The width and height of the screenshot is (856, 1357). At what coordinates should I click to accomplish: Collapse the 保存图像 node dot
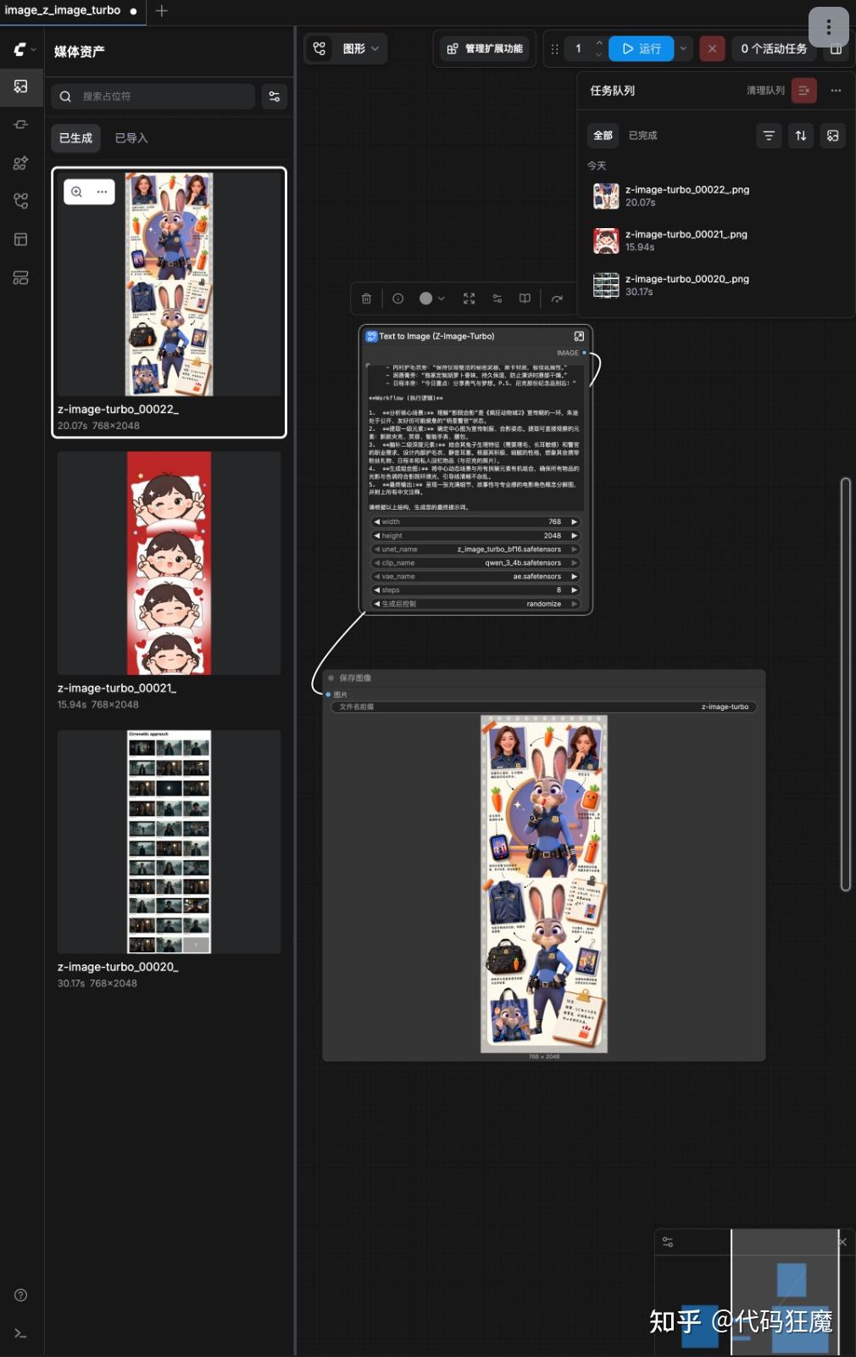pos(331,678)
